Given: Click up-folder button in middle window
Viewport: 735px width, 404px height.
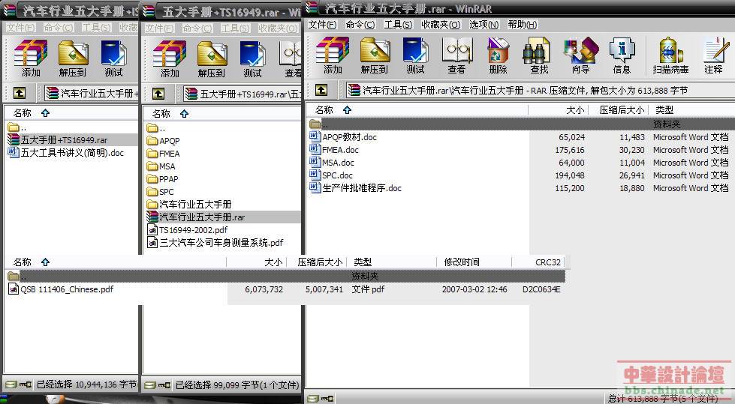Looking at the screenshot, I should [x=158, y=94].
